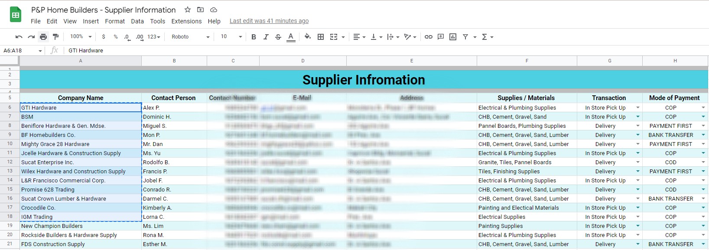The width and height of the screenshot is (709, 250).
Task: Open vertical align options
Action: coord(376,37)
